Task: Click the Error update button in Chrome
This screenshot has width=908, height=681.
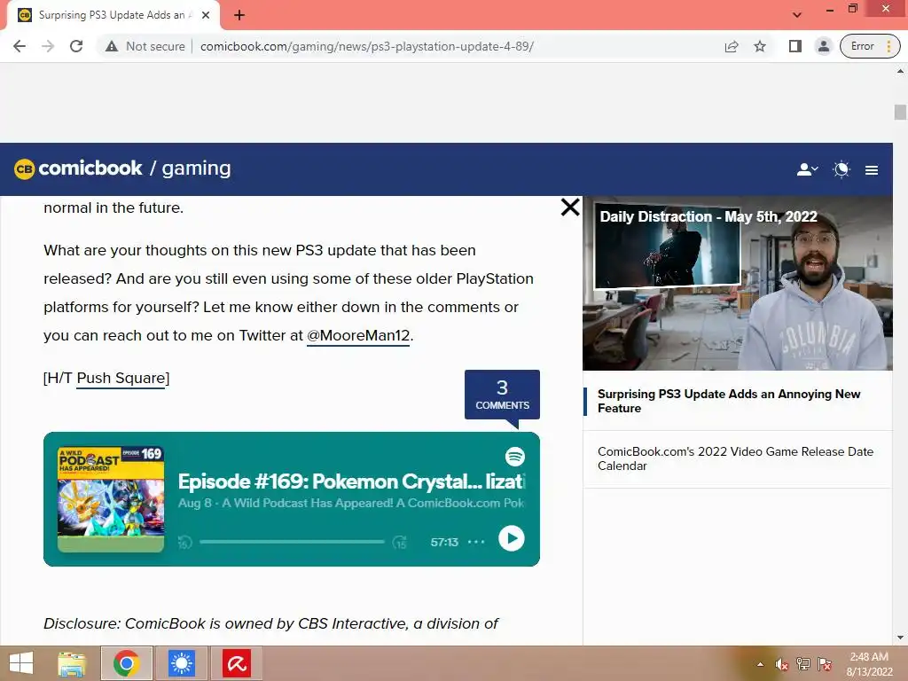Action: click(x=871, y=46)
